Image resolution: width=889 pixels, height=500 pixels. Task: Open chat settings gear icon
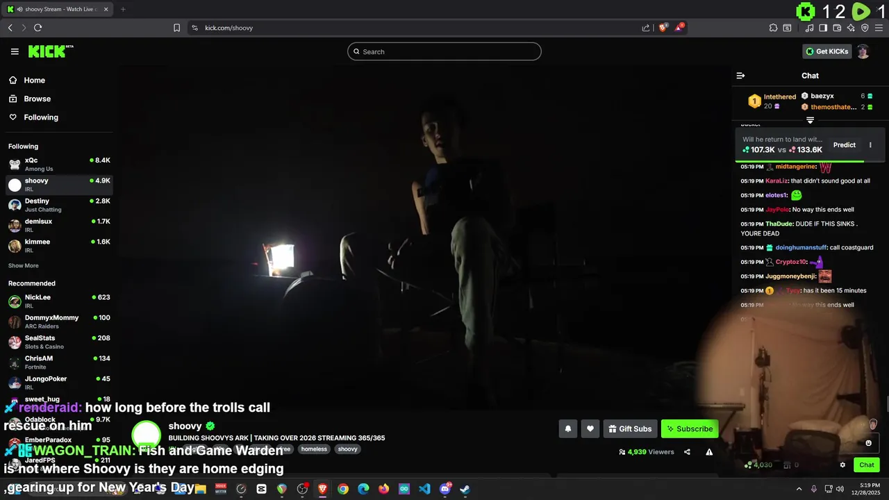[842, 465]
